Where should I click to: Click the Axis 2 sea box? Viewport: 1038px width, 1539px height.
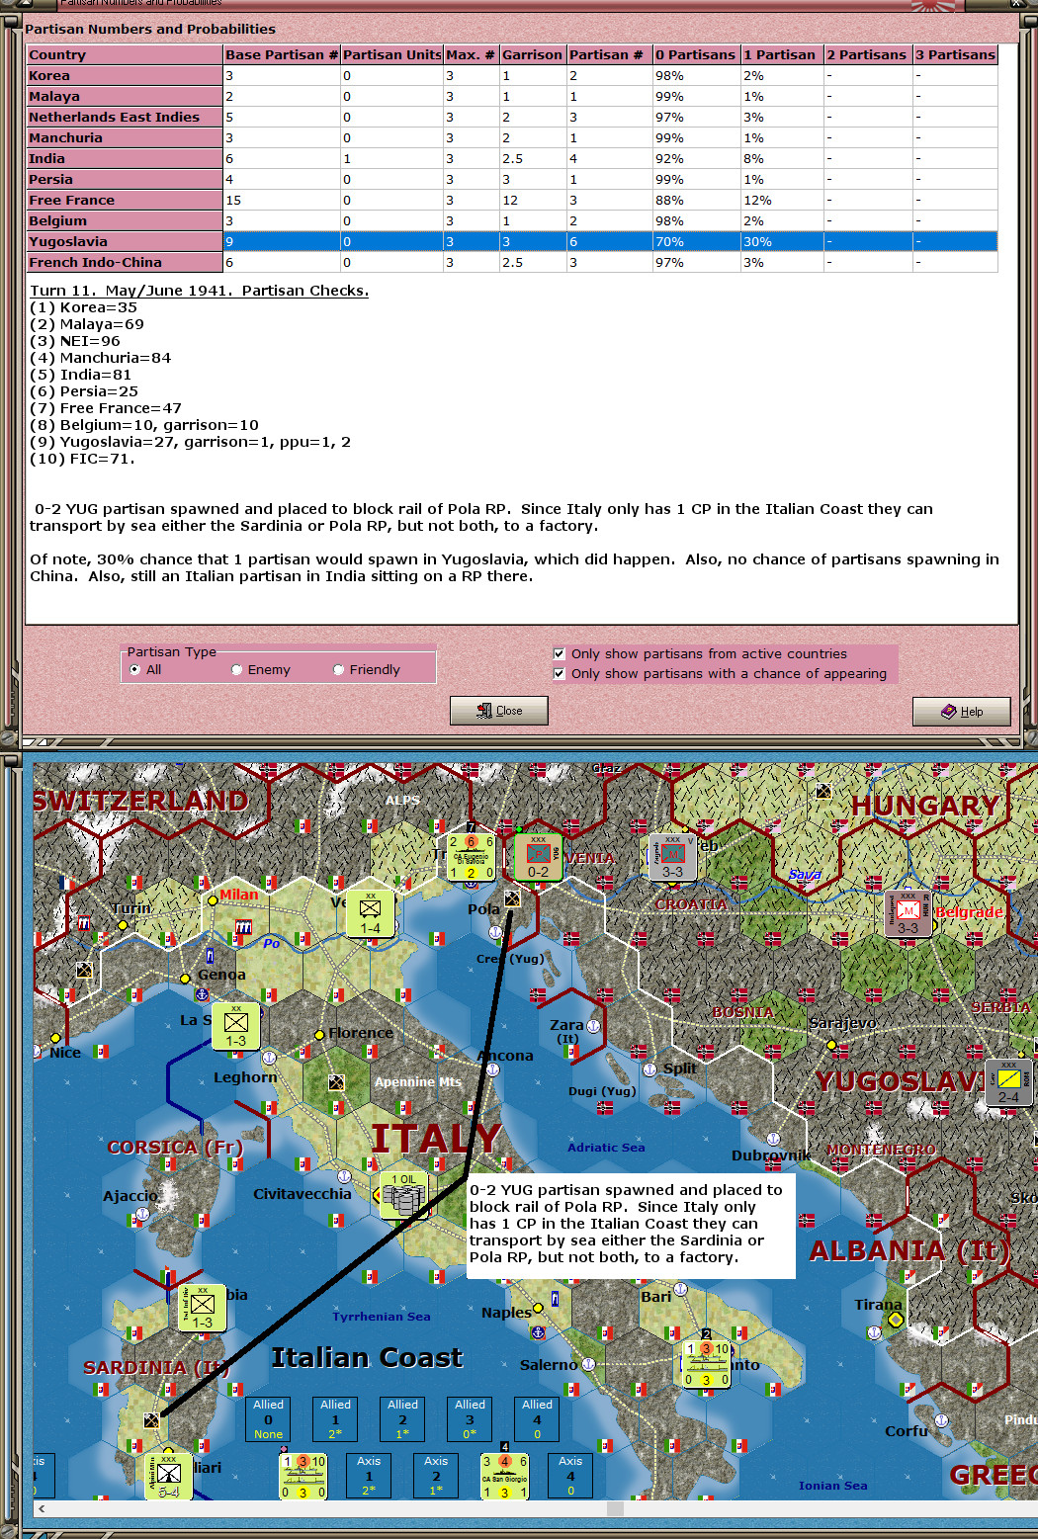pos(436,1475)
